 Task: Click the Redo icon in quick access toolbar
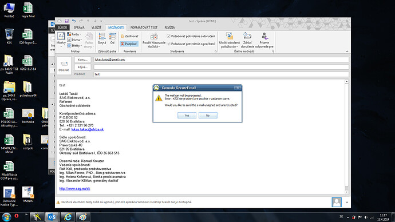click(x=81, y=21)
